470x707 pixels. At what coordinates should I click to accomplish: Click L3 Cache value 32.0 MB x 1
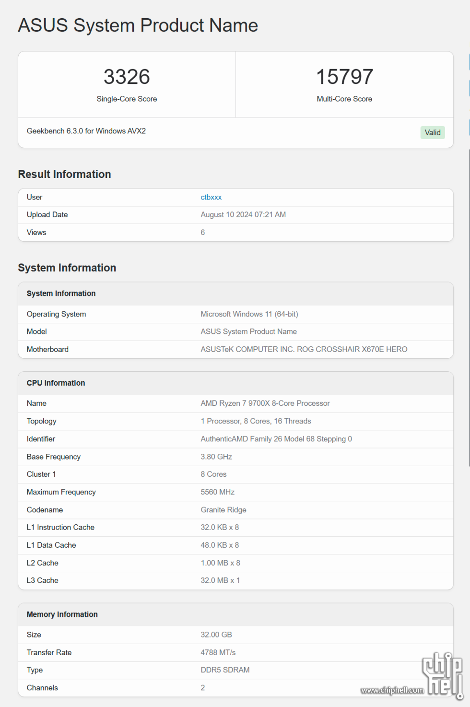[220, 580]
